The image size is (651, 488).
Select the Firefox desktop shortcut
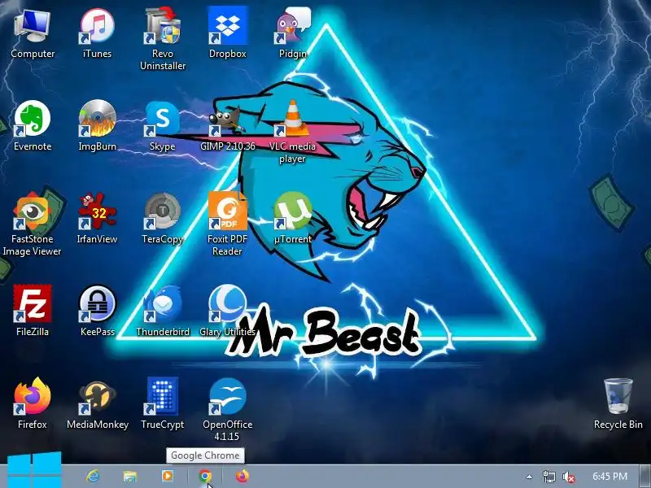click(x=33, y=396)
